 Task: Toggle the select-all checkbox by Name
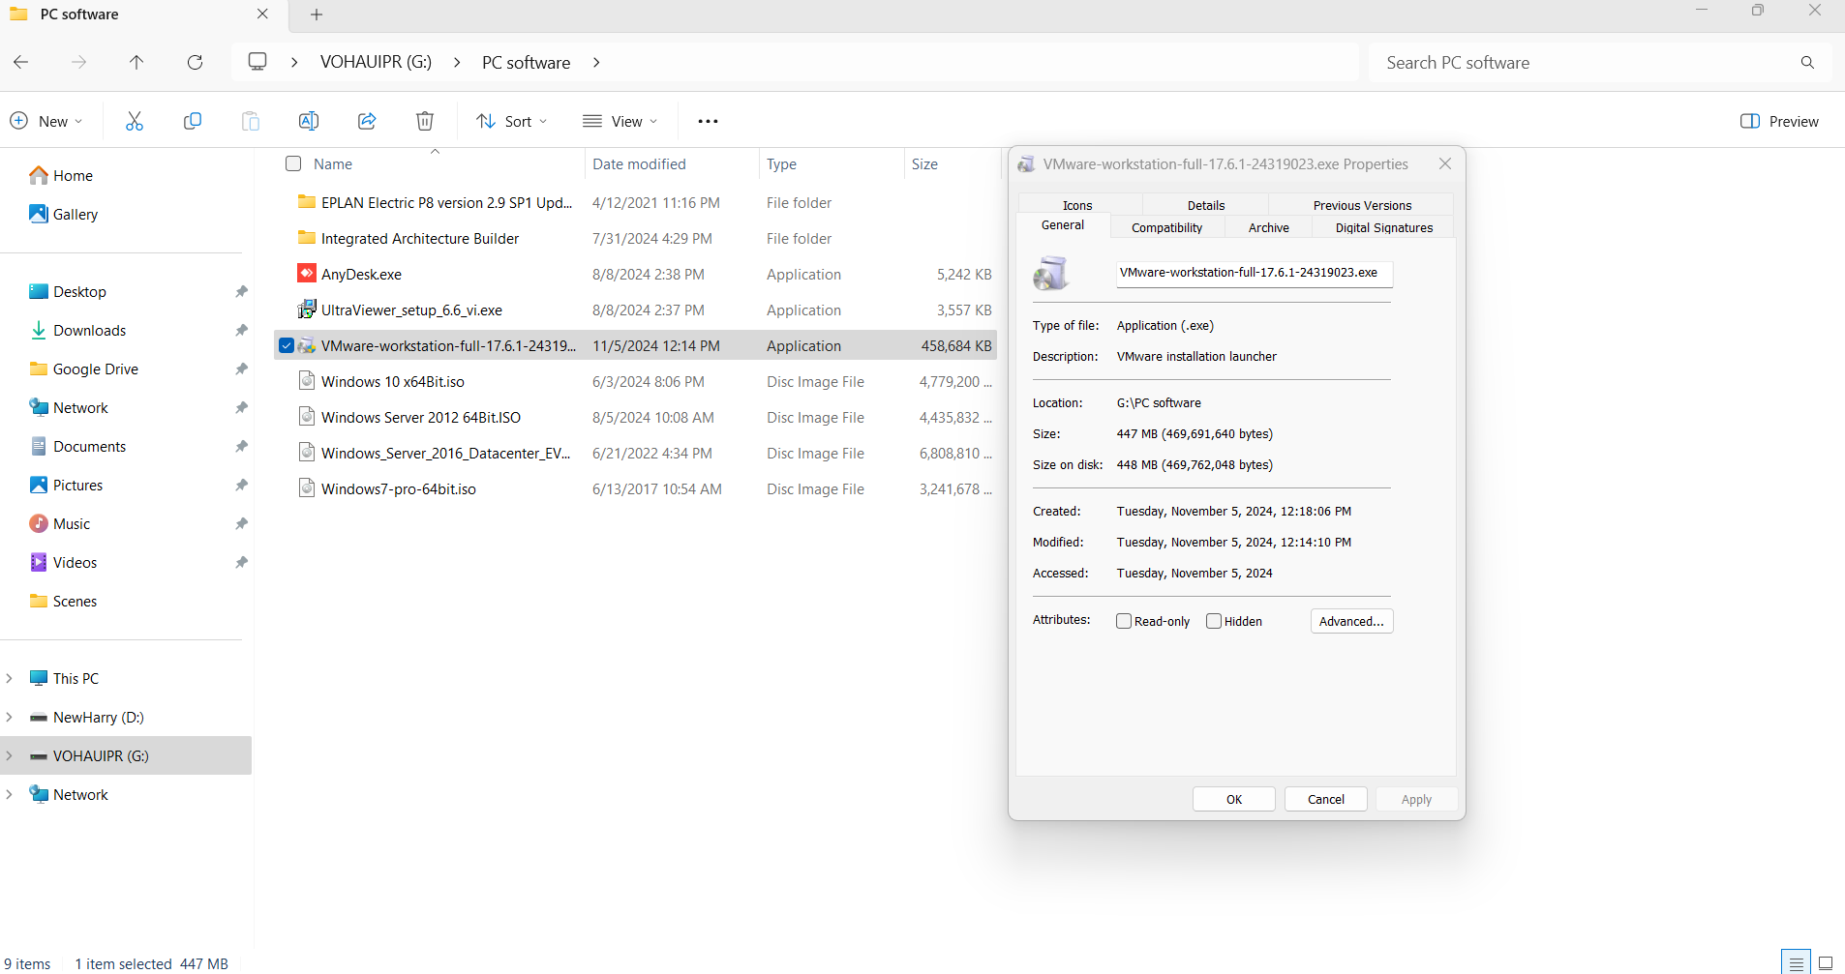293,163
